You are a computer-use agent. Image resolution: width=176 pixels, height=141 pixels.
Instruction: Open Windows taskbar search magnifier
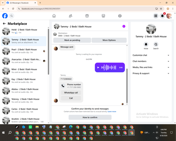click(x=10, y=133)
